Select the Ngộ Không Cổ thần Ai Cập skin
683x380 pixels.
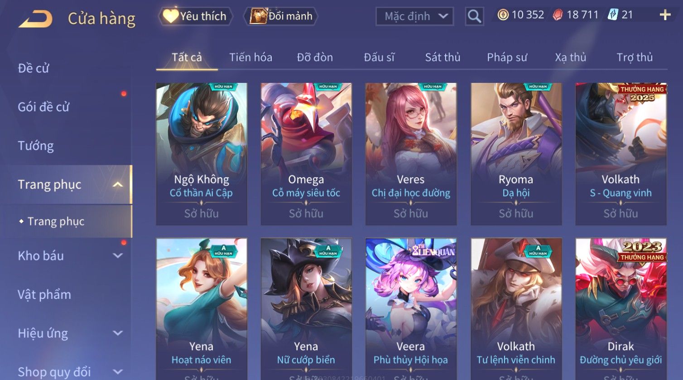point(202,154)
